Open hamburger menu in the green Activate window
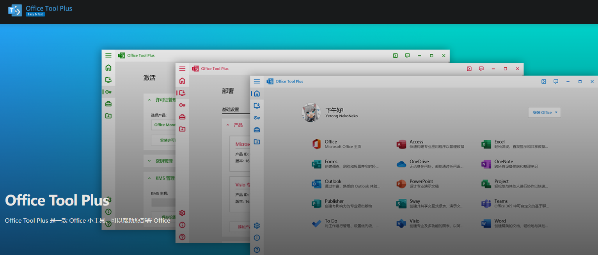This screenshot has height=255, width=598. pos(108,55)
